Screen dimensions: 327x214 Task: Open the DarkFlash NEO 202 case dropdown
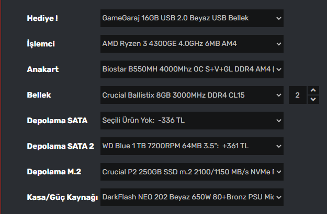click(x=191, y=197)
